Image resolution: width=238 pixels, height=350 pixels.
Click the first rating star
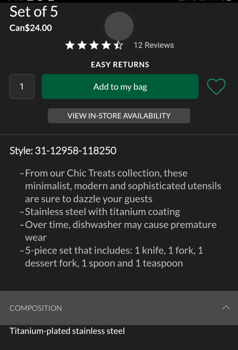click(x=70, y=45)
